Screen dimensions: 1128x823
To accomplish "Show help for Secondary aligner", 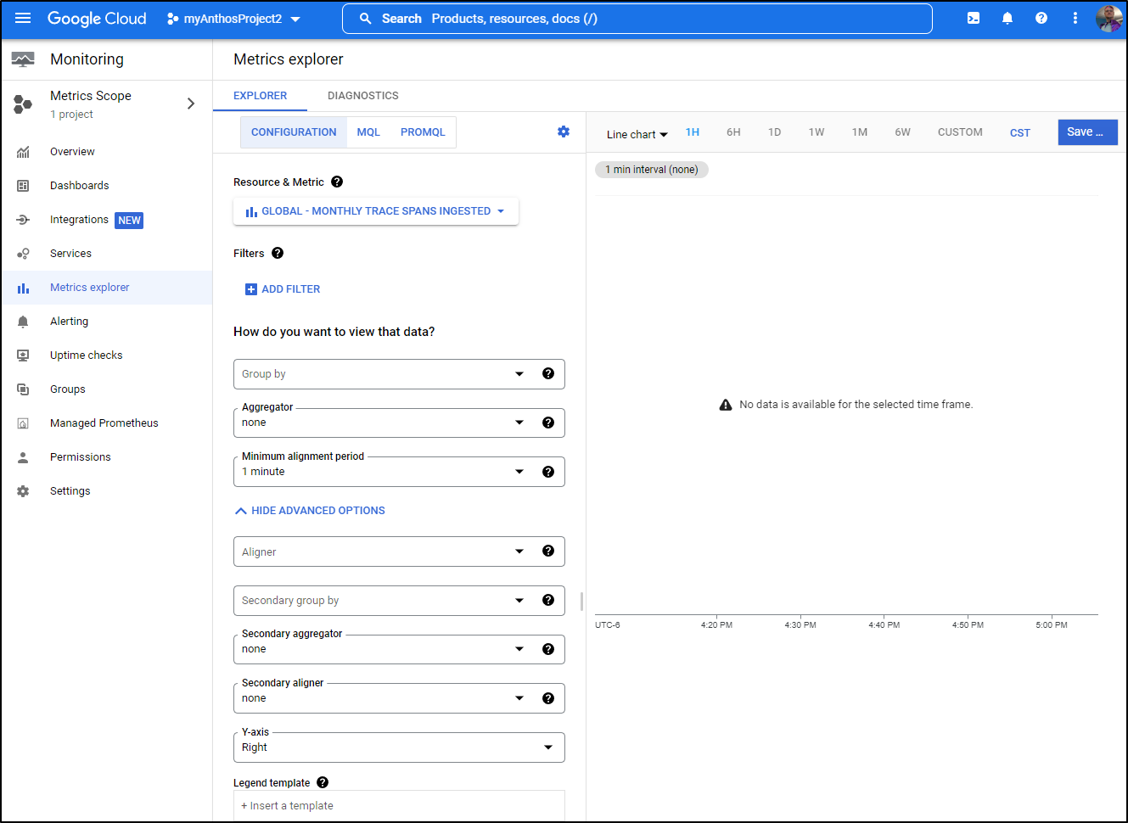I will point(548,698).
